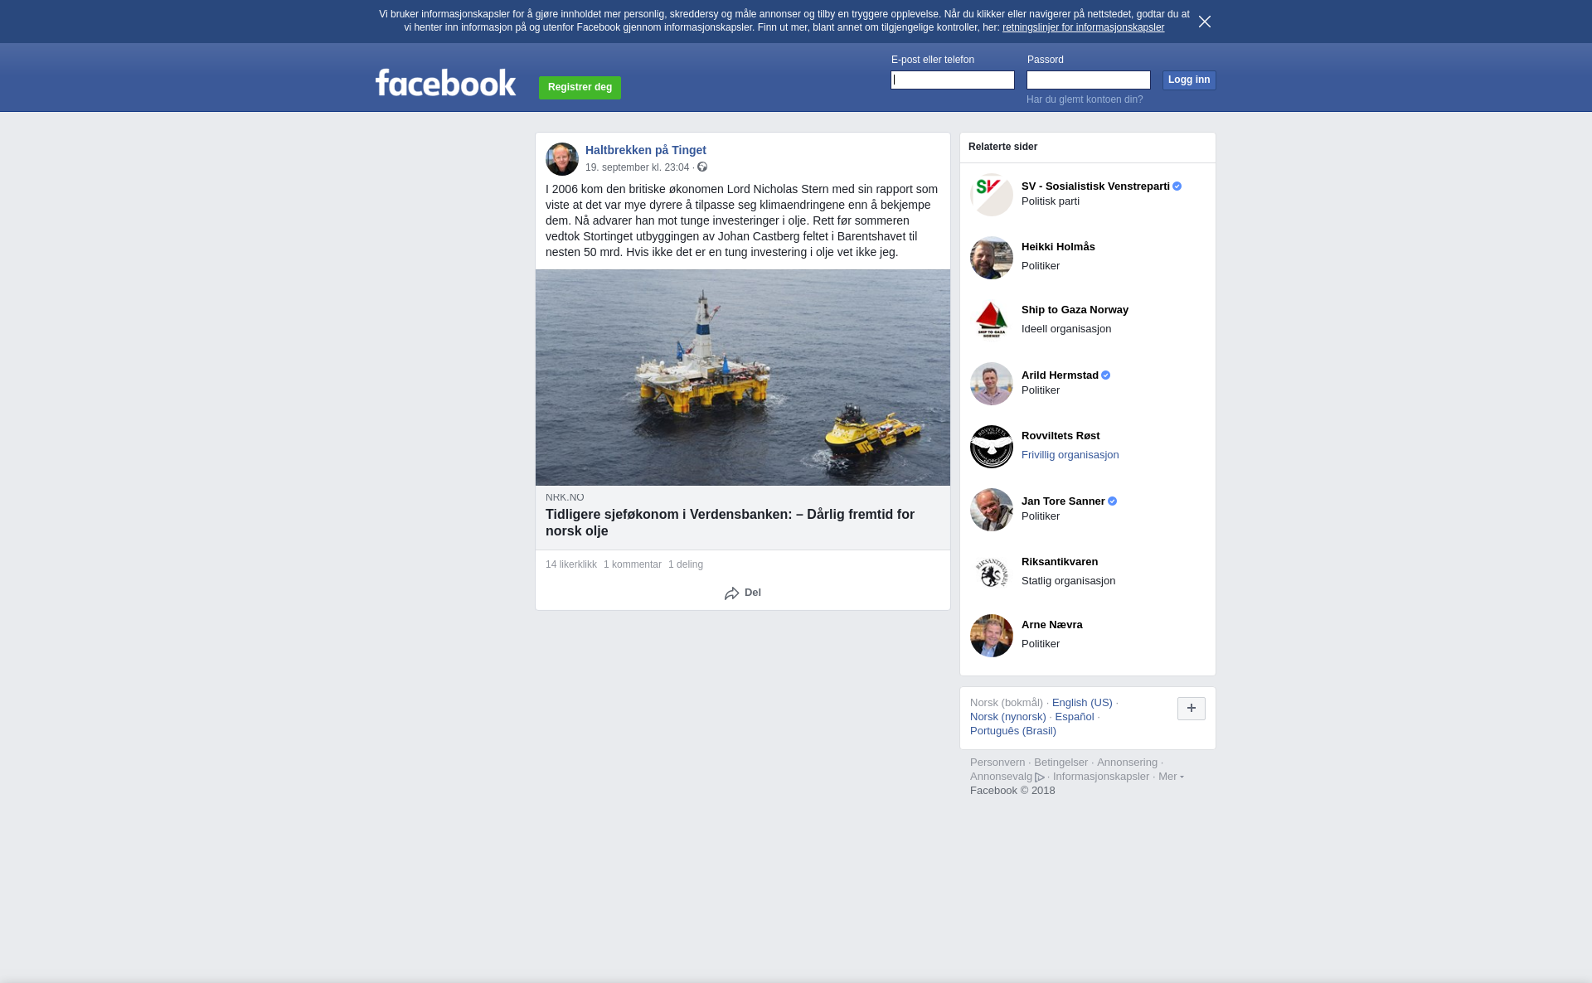Click 14 likerklikk count
Screen dimensions: 1592x983
click(571, 564)
